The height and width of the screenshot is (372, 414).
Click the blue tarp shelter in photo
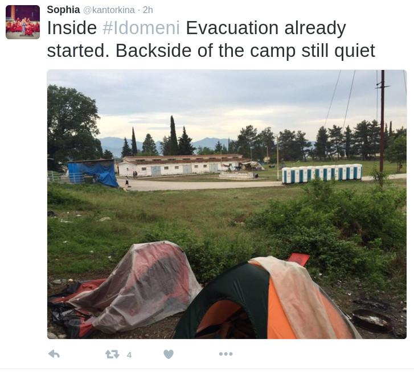92,173
